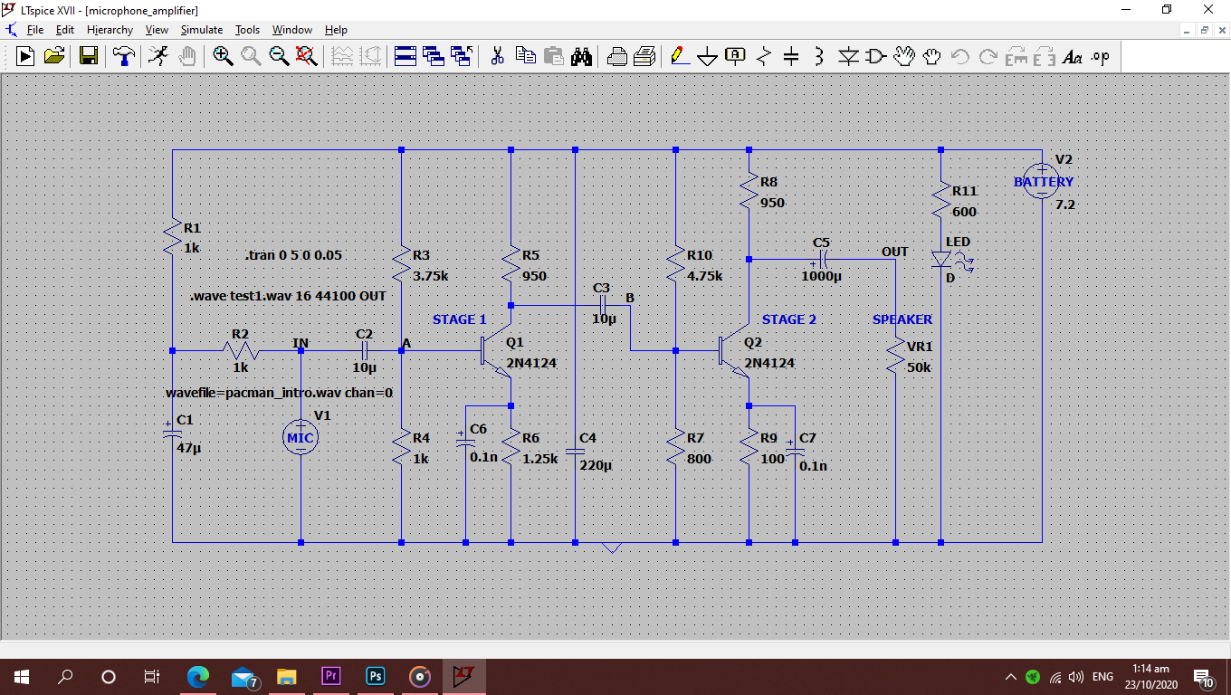
Task: Select the Inductor tool
Action: 817,56
